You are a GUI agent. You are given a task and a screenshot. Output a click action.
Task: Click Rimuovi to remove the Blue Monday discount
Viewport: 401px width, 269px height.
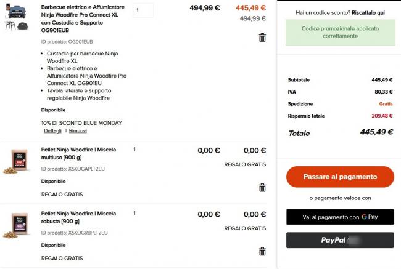(x=78, y=130)
